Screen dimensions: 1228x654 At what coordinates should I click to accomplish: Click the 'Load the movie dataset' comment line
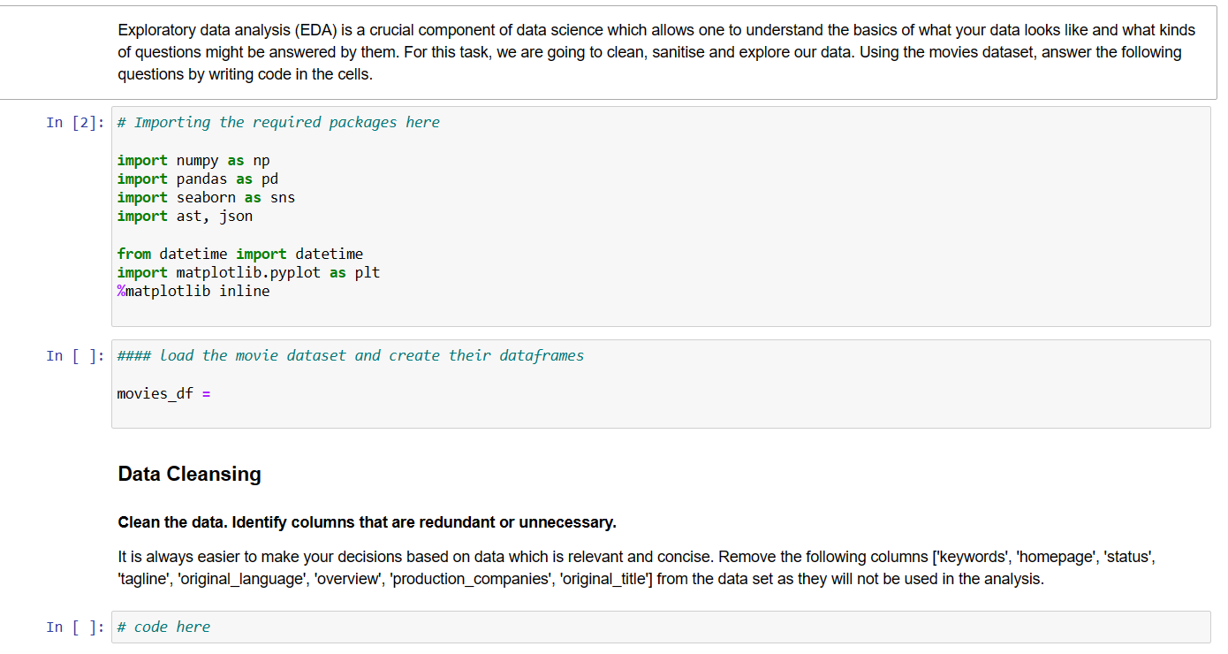tap(350, 356)
